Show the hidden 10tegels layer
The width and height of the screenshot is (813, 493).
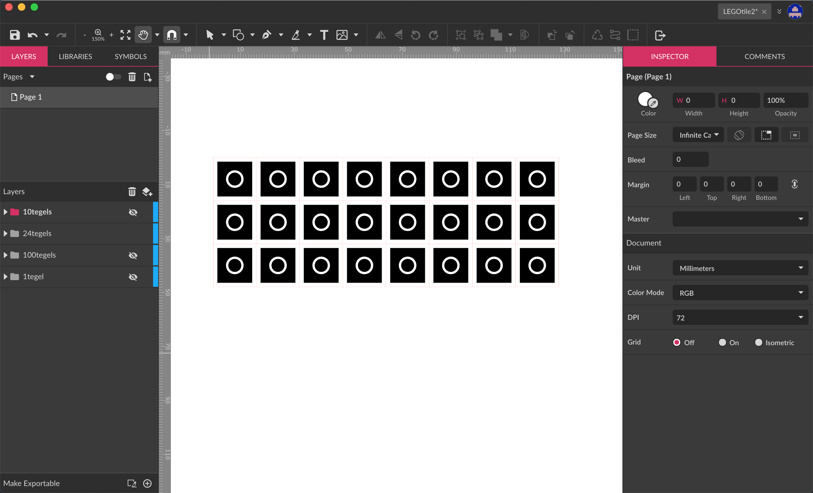(x=133, y=212)
